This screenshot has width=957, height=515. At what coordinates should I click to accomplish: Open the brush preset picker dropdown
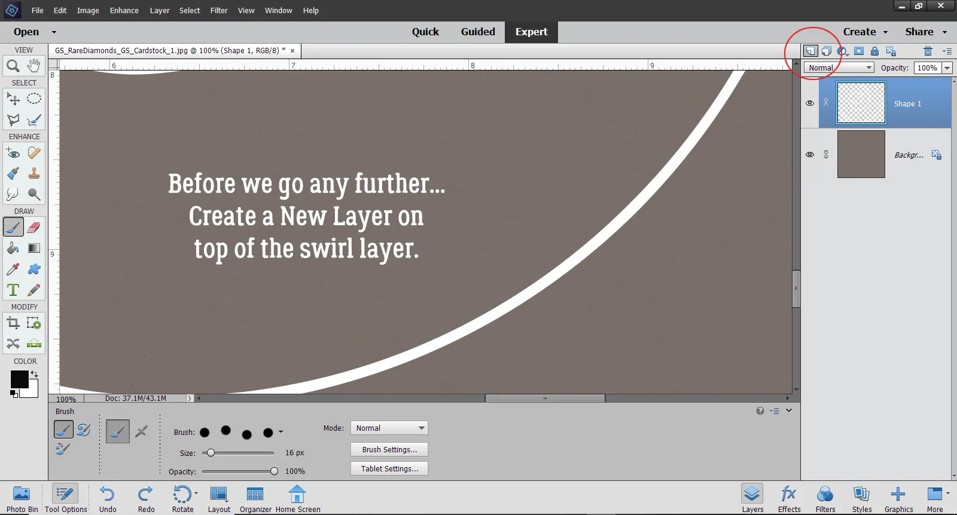pos(281,432)
